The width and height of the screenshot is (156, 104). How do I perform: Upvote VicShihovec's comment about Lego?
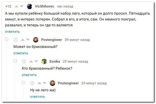[x=17, y=6]
